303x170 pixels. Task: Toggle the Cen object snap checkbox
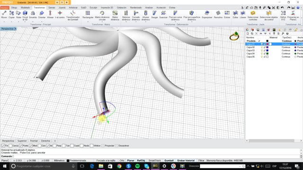40,146
